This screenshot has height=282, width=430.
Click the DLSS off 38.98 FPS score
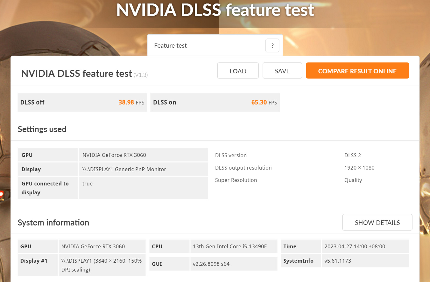click(x=126, y=103)
